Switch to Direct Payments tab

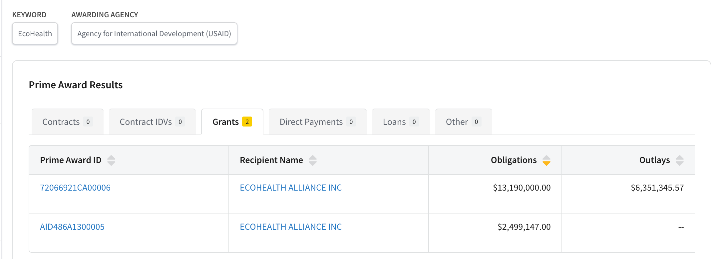point(317,122)
